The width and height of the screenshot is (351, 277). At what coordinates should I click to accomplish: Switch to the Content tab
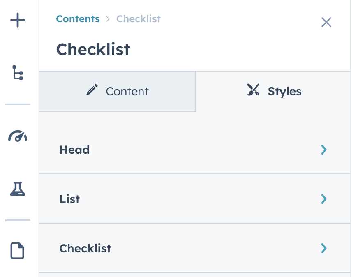click(117, 91)
